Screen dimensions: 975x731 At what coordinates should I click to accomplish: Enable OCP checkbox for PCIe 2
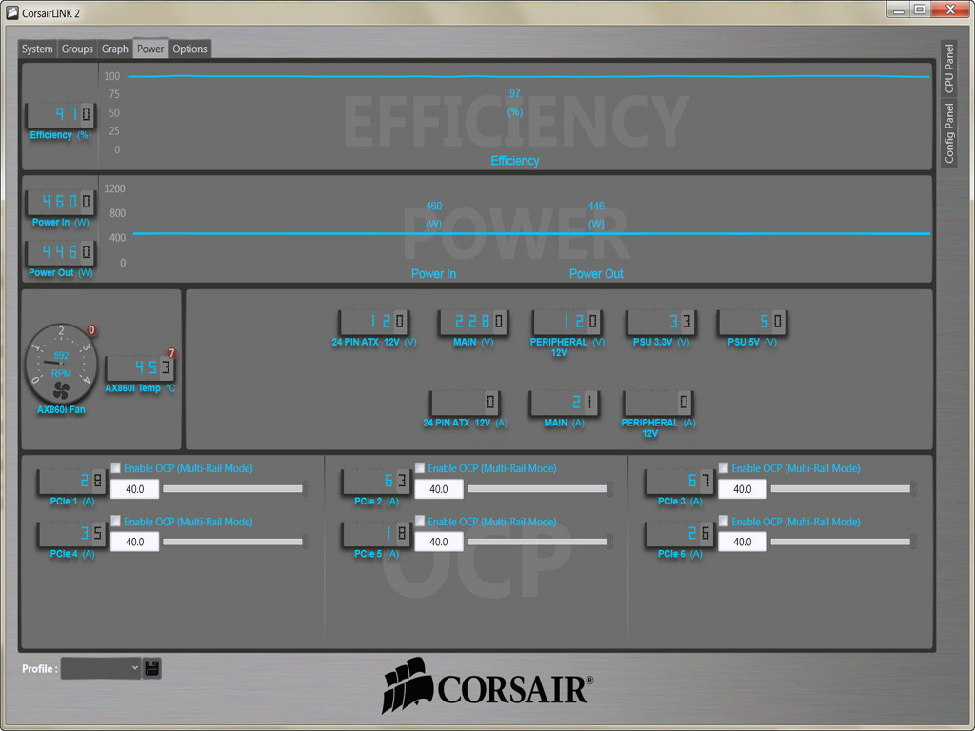click(420, 467)
